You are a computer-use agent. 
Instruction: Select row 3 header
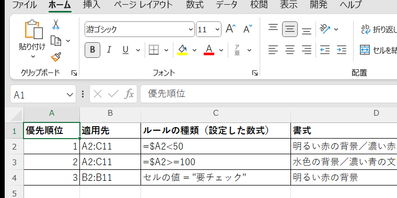pos(14,162)
